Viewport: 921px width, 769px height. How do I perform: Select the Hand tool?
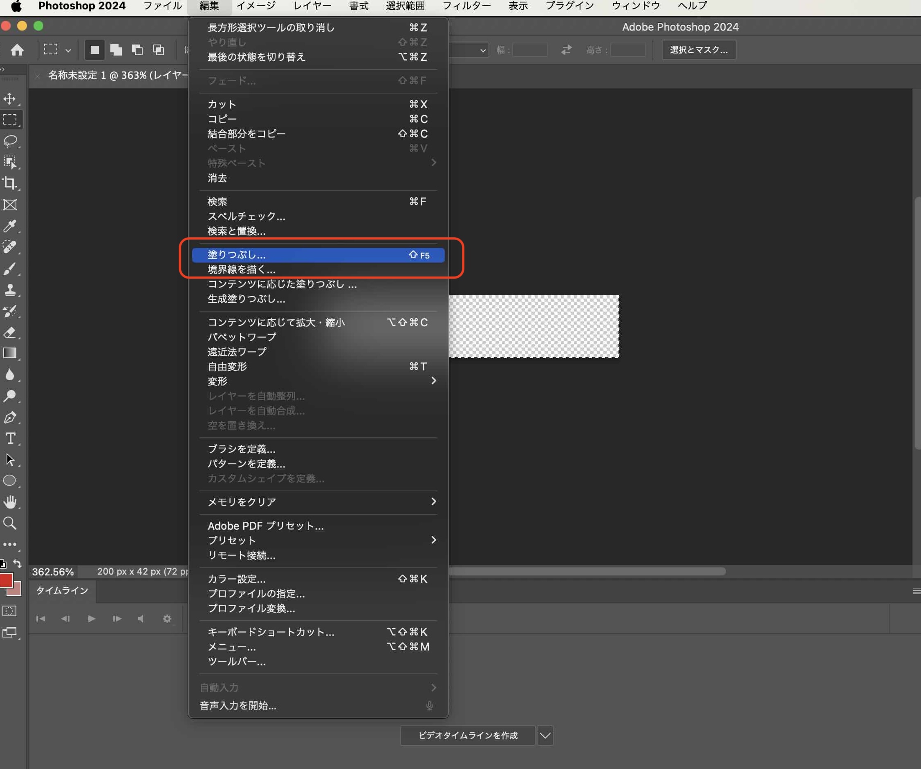(10, 502)
